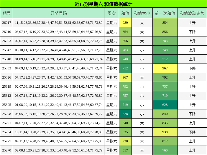The width and height of the screenshot is (207, 155).
Task: Click 上升 trend in row 26017
Action: click(x=192, y=23)
